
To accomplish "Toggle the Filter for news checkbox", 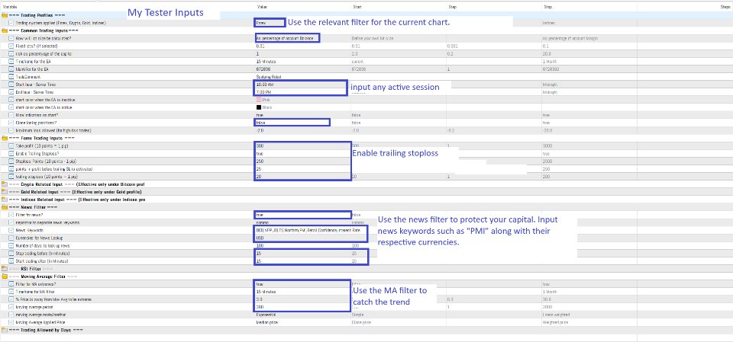I will click(10, 215).
